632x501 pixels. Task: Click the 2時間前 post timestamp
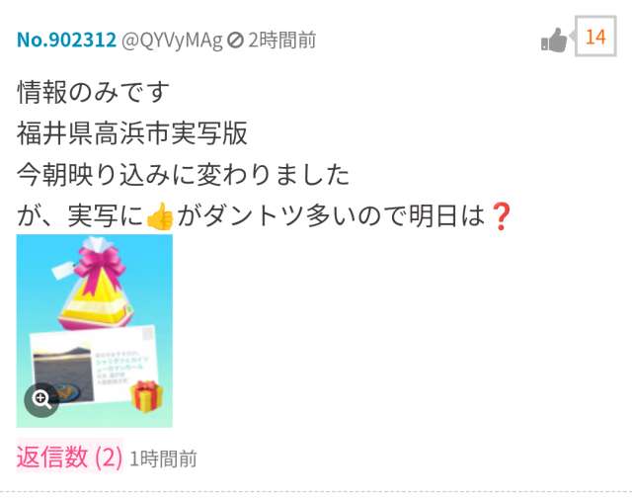[281, 40]
